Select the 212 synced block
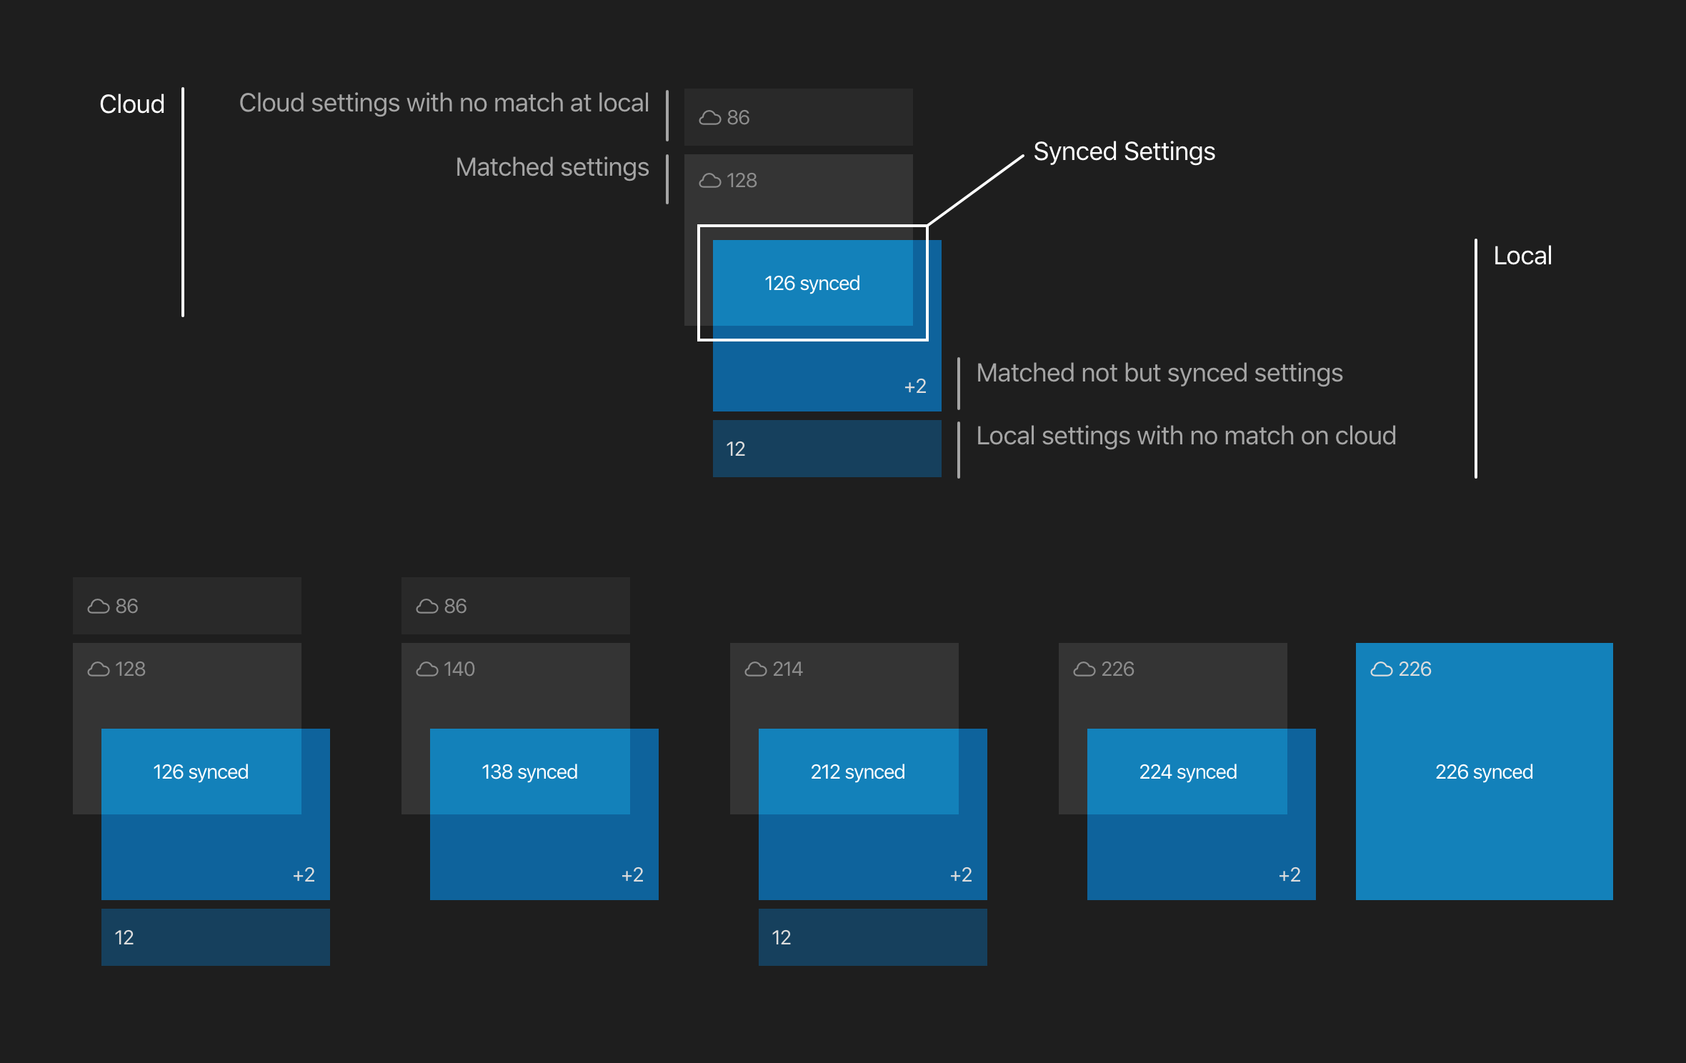Viewport: 1686px width, 1063px height. [858, 772]
